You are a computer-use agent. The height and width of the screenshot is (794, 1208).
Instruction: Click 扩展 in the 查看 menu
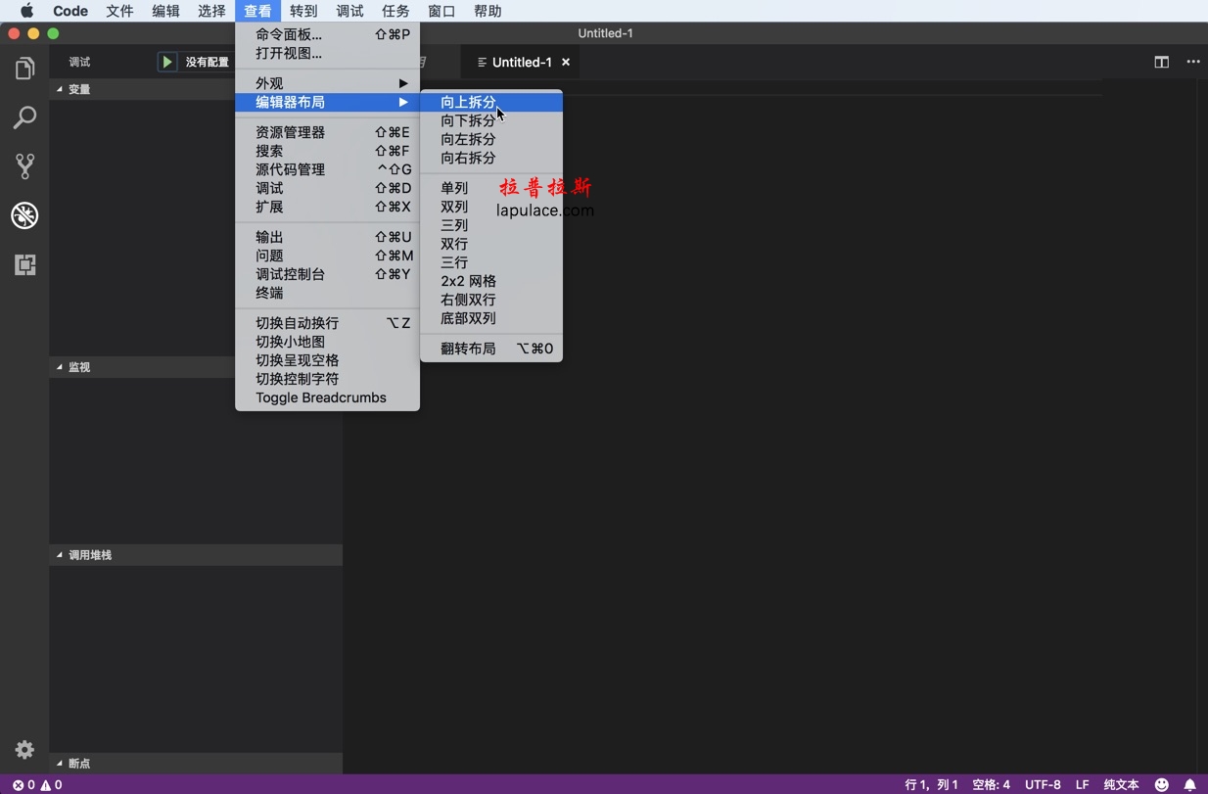327,207
